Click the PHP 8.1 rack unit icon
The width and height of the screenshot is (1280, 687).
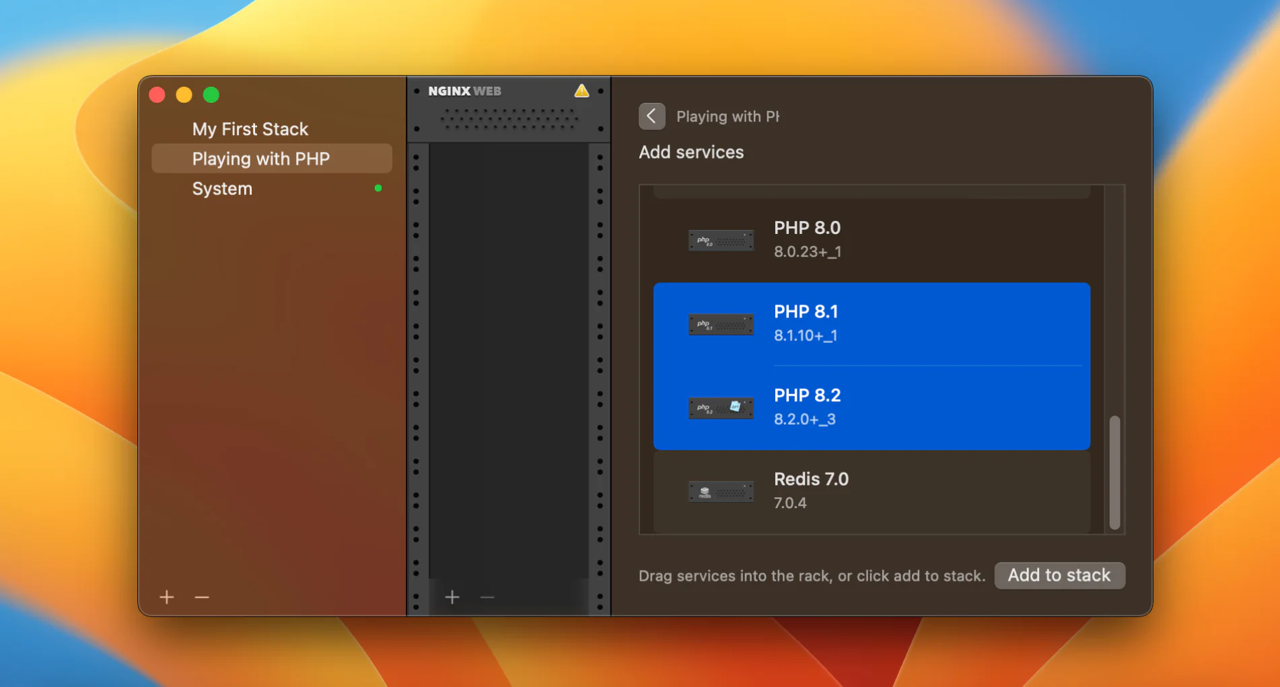click(x=720, y=325)
